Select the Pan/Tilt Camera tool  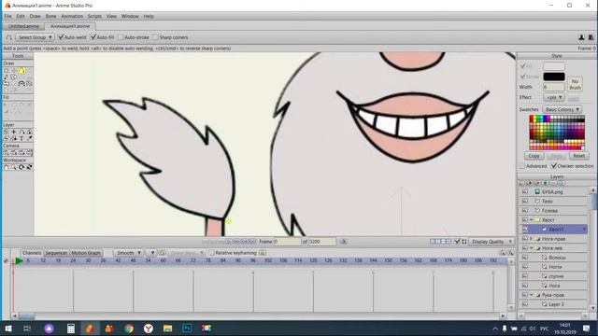[x=29, y=153]
